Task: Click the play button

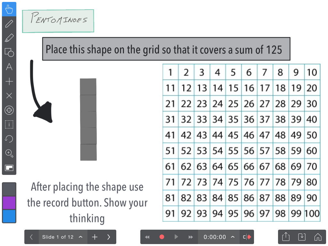Action: (x=176, y=237)
